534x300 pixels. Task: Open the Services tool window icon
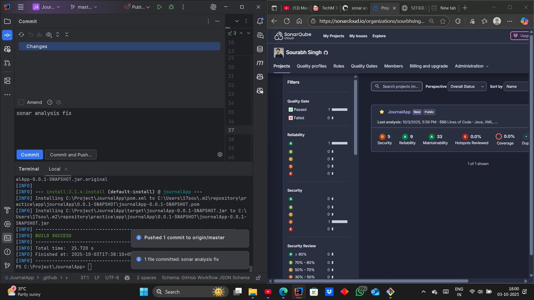tap(7, 224)
